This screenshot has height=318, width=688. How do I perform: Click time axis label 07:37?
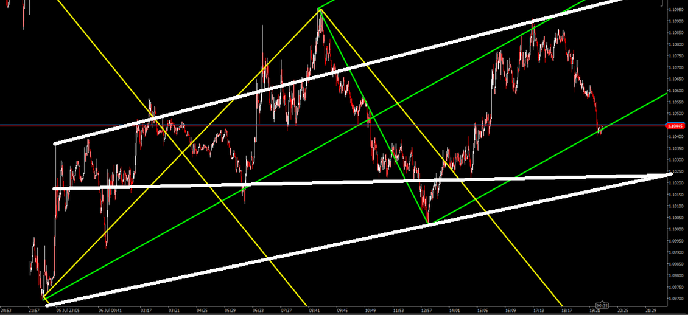[287, 310]
